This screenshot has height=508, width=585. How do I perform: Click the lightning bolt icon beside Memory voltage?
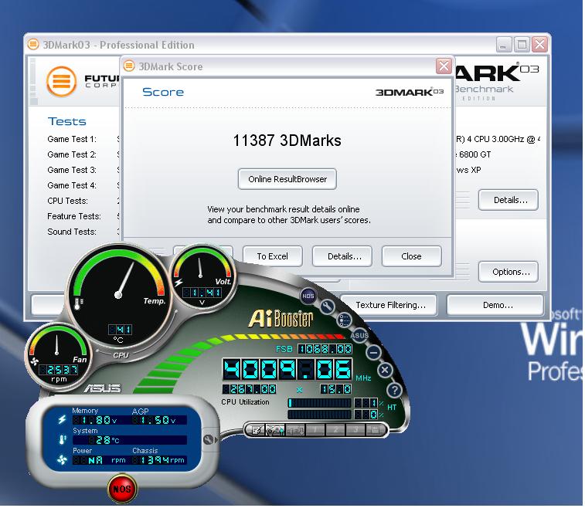tap(62, 420)
